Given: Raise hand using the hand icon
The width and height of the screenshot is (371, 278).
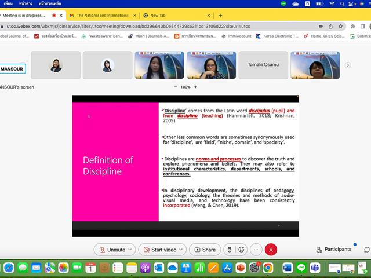Looking at the screenshot, I should [230, 250].
